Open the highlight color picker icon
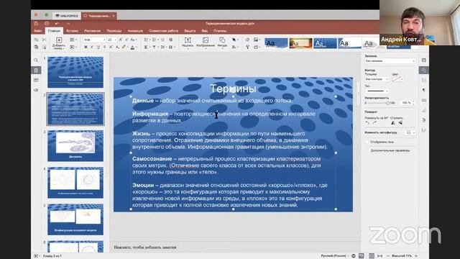This screenshot has width=460, height=259. [124, 47]
